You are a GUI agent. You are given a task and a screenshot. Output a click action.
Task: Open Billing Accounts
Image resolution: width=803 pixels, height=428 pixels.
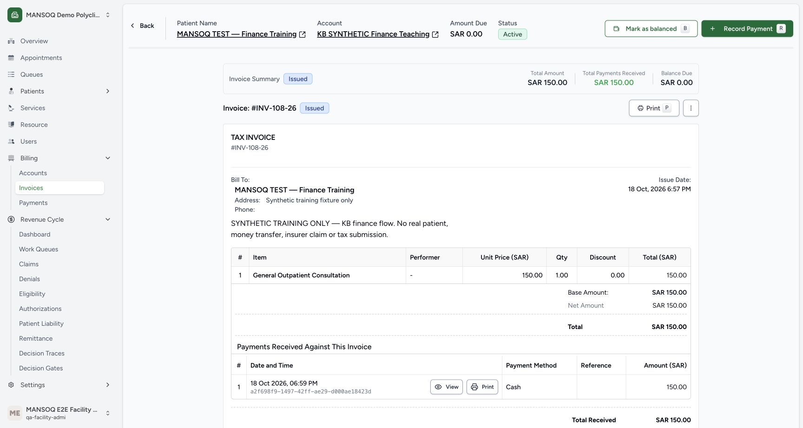click(x=33, y=173)
